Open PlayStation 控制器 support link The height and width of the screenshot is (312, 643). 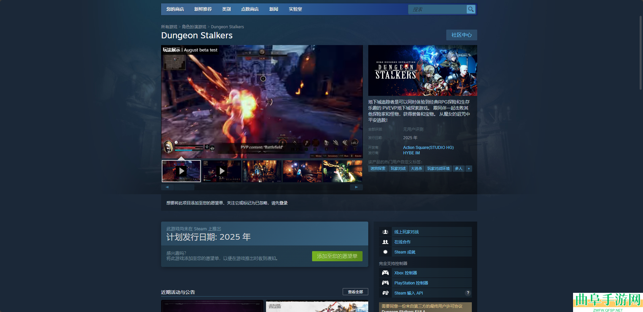point(411,283)
